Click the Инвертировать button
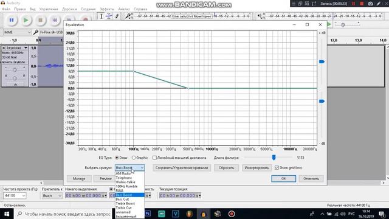 256,168
